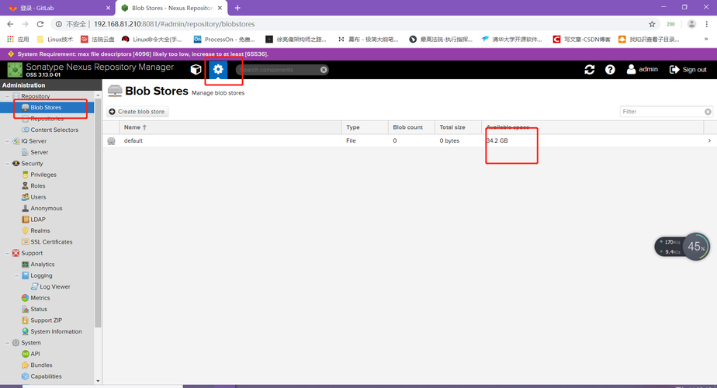Go back in browser
The height and width of the screenshot is (388, 717).
(11, 24)
